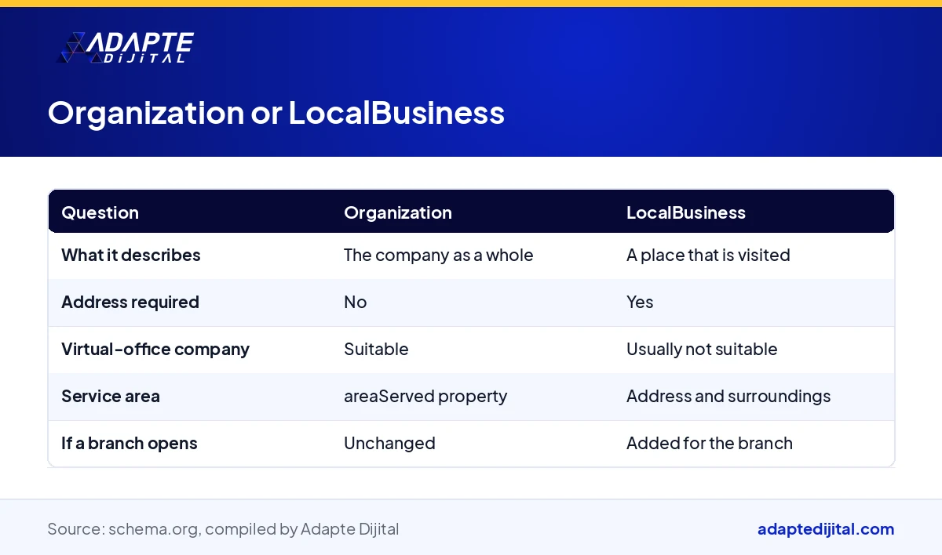The width and height of the screenshot is (942, 555).
Task: Click 'Added for the branch' cell
Action: [x=709, y=443]
